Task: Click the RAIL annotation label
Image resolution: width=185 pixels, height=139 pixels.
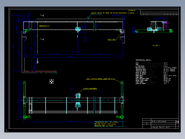Action: 111,40
